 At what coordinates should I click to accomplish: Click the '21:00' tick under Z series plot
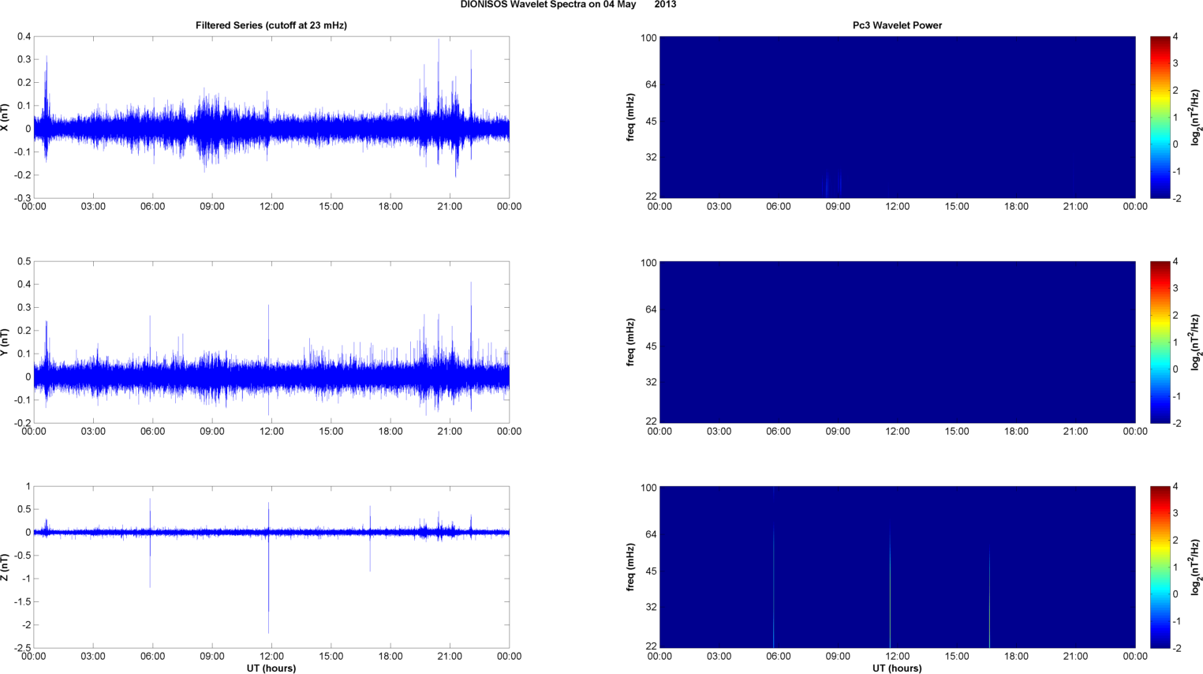(x=450, y=657)
